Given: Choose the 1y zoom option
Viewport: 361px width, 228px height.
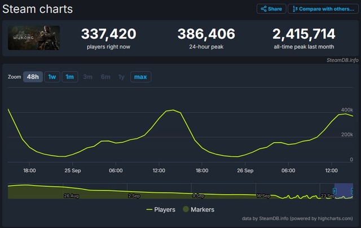Looking at the screenshot, I should 121,77.
